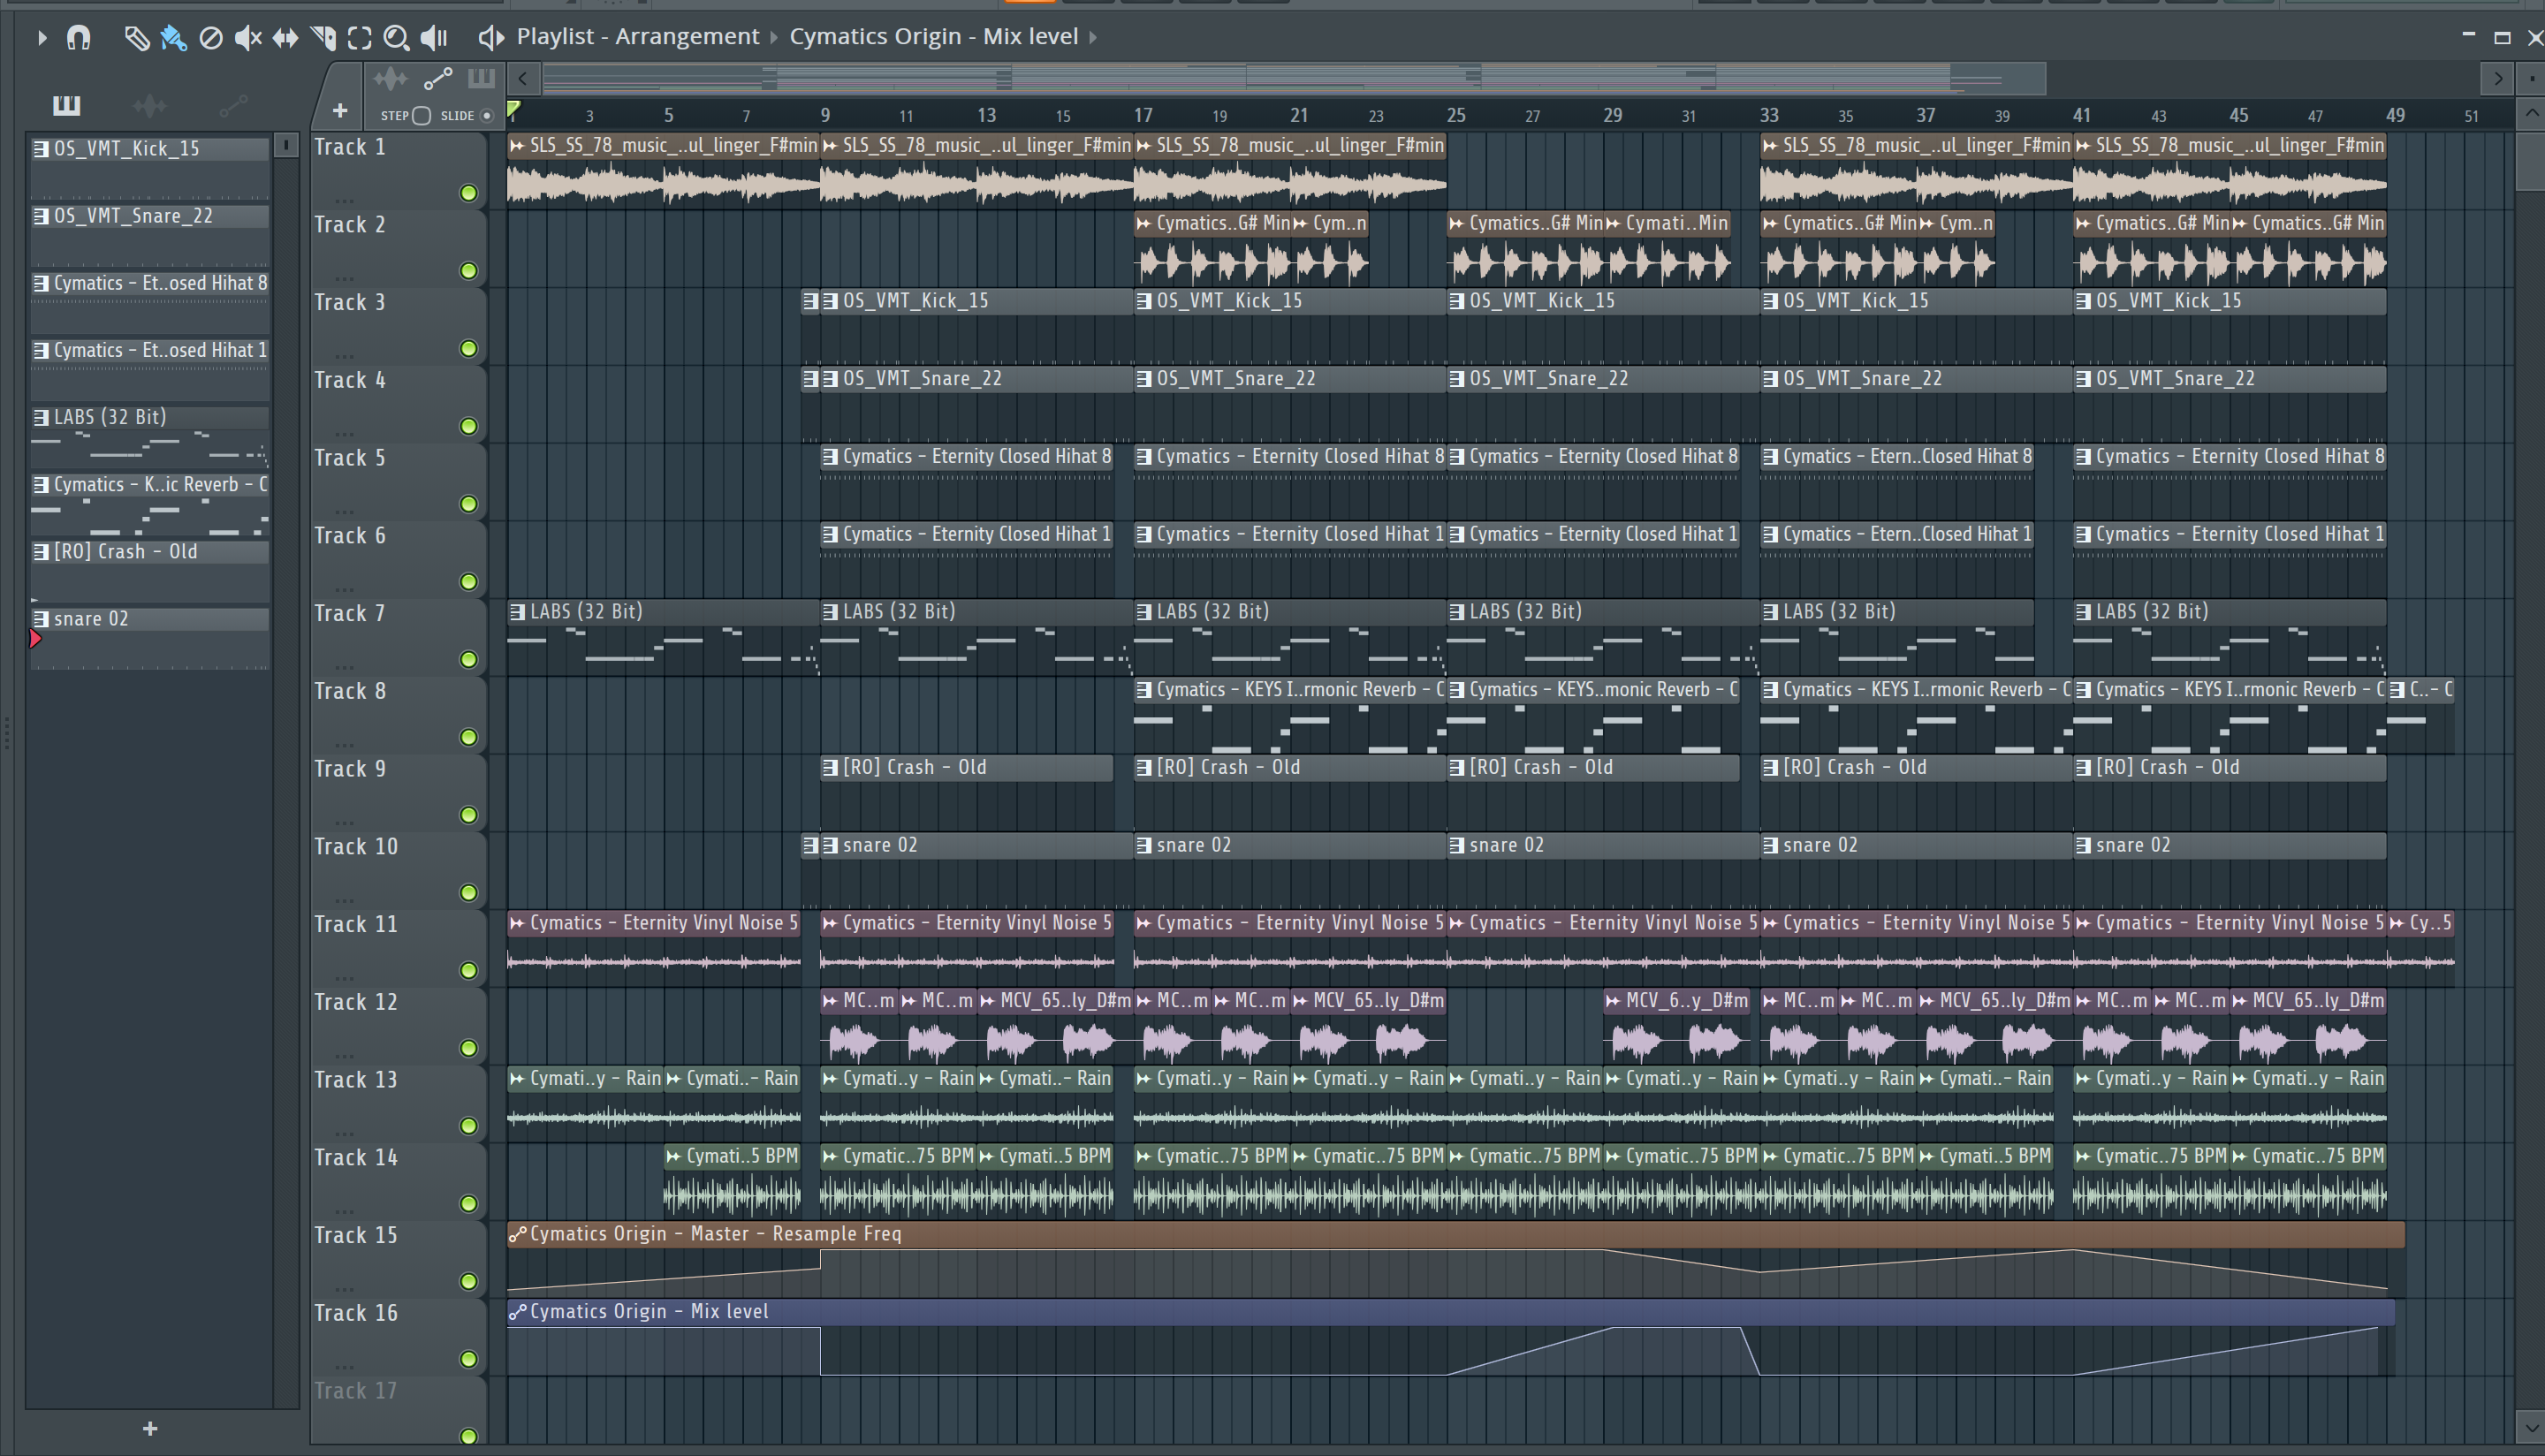2545x1456 pixels.
Task: Click the minimap scroll right arrow
Action: pyautogui.click(x=2497, y=78)
